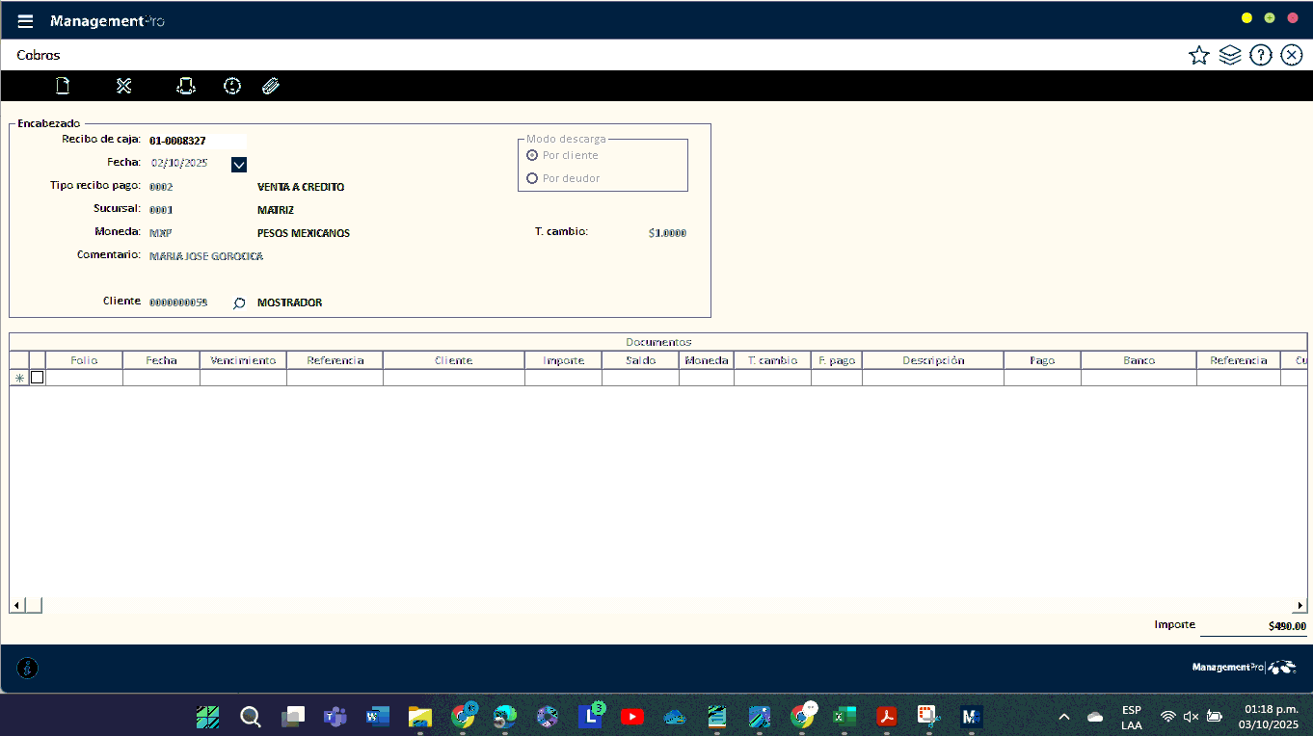Click the paperclip attachment icon
Image resolution: width=1313 pixels, height=736 pixels.
point(271,86)
